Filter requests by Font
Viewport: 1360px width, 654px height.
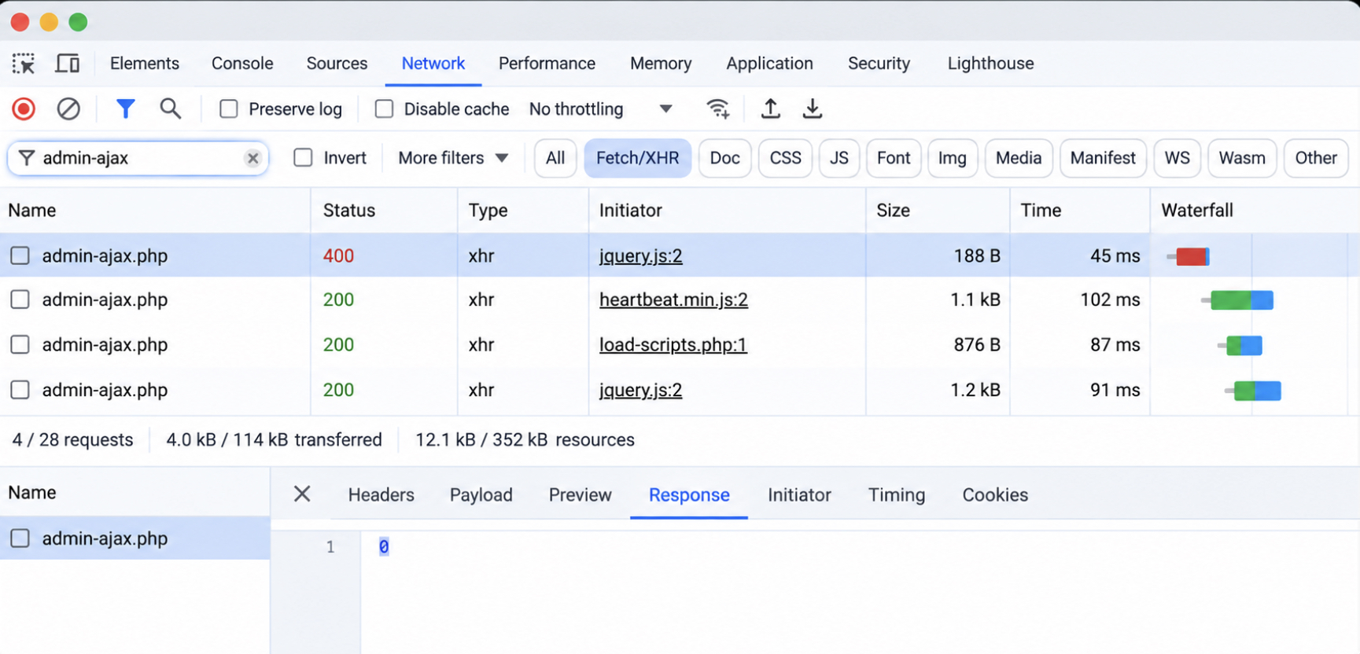coord(894,158)
